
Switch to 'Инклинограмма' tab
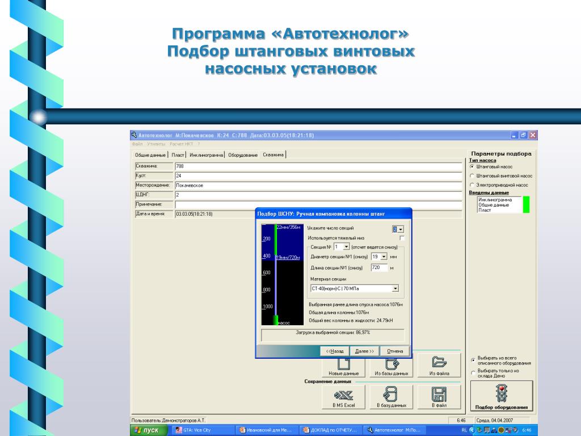click(207, 155)
